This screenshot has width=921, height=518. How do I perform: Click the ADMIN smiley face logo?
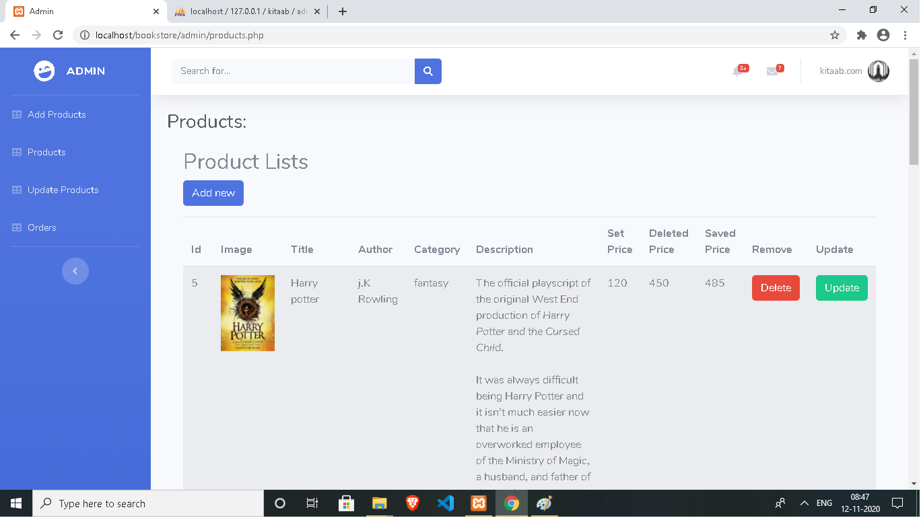(x=43, y=71)
